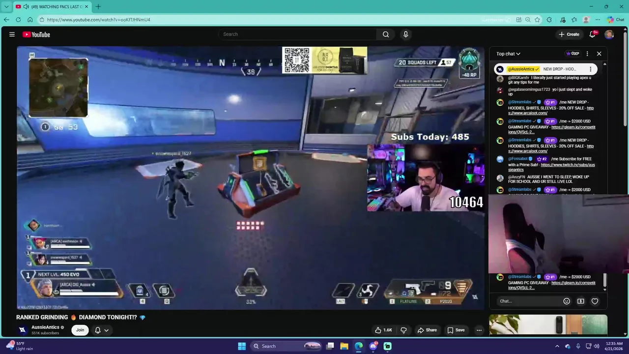Viewport: 629px width, 354px height.
Task: Expand the Top chat dropdown
Action: 508,54
